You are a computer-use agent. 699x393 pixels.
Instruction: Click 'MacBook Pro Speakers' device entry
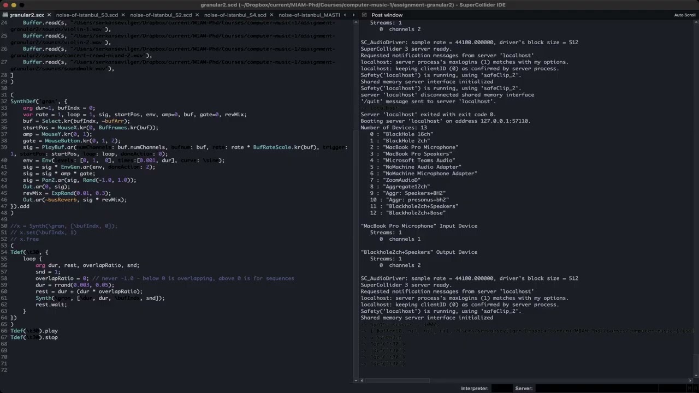click(x=411, y=154)
